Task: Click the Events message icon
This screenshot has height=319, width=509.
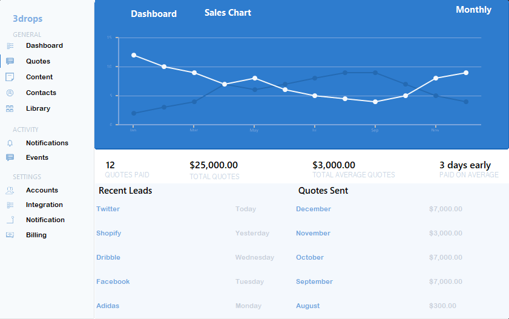Action: click(10, 157)
